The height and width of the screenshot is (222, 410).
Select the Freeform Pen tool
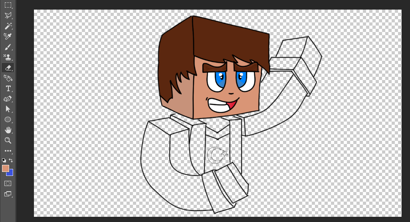(x=8, y=99)
